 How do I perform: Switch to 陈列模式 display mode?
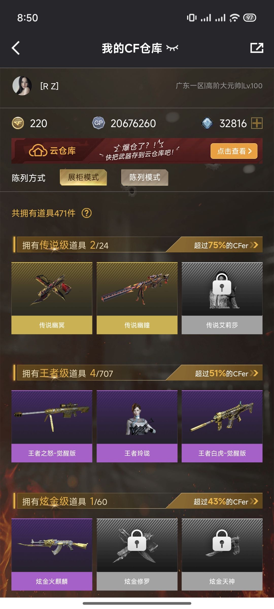click(x=145, y=177)
